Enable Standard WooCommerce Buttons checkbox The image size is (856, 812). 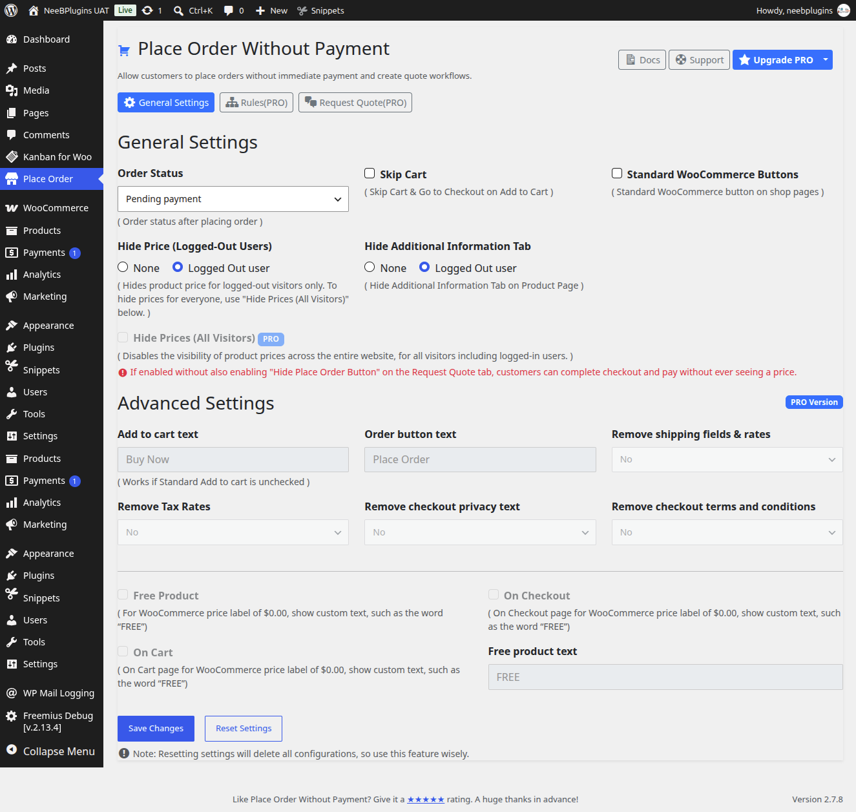[617, 173]
